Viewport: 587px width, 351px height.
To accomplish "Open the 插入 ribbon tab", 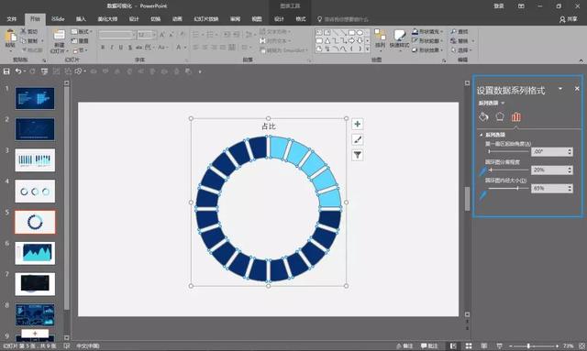I will click(81, 19).
